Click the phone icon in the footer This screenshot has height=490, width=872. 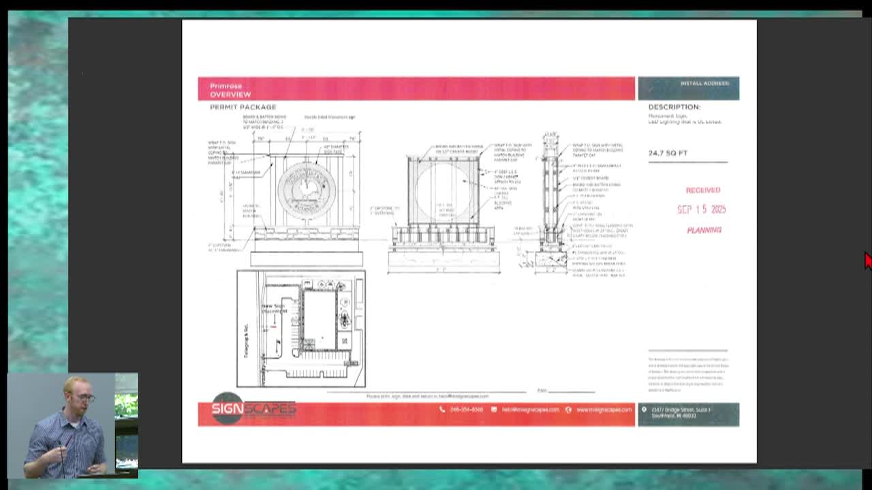pos(442,410)
